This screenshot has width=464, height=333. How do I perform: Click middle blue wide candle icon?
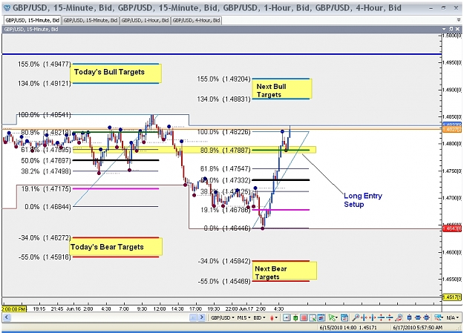(x=418, y=318)
